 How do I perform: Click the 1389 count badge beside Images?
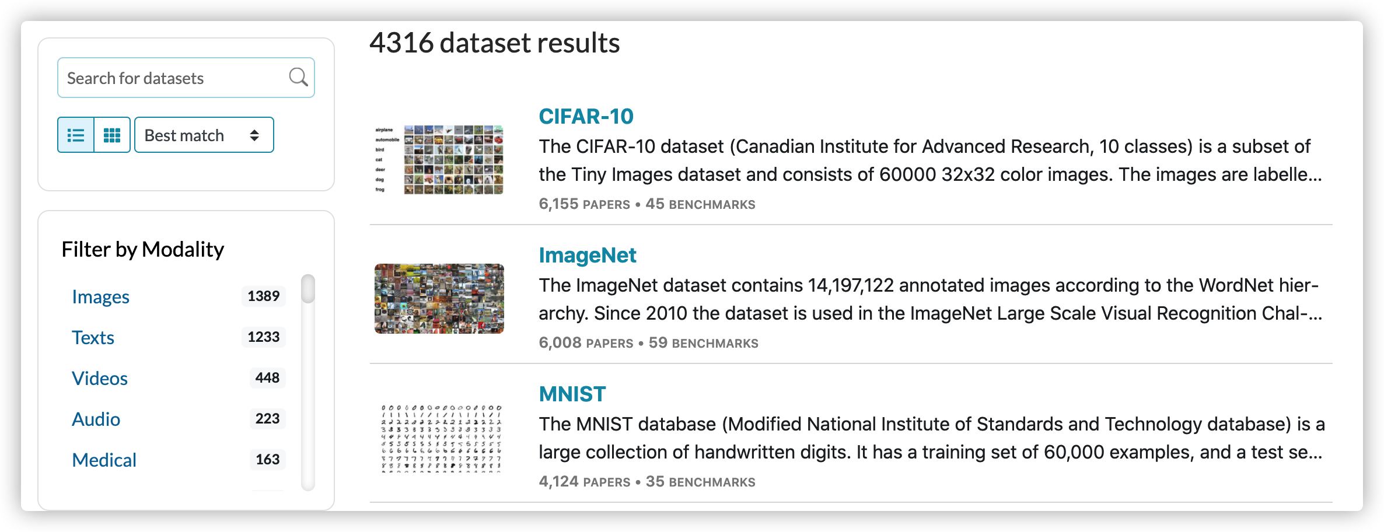coord(264,296)
